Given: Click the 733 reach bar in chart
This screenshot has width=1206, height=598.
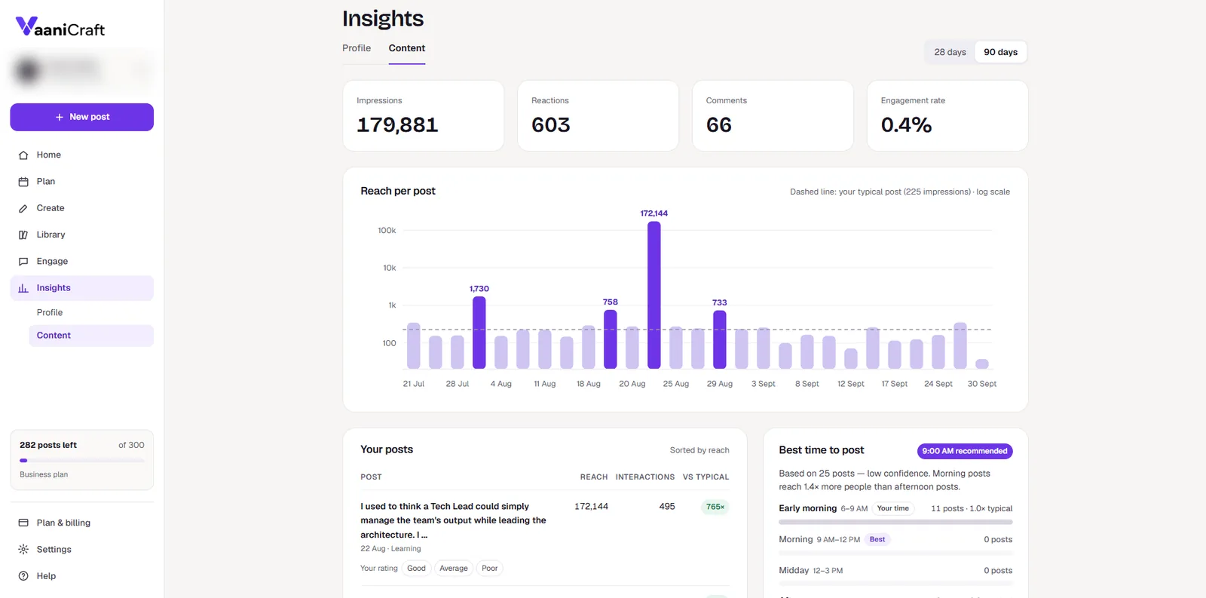Looking at the screenshot, I should [720, 339].
